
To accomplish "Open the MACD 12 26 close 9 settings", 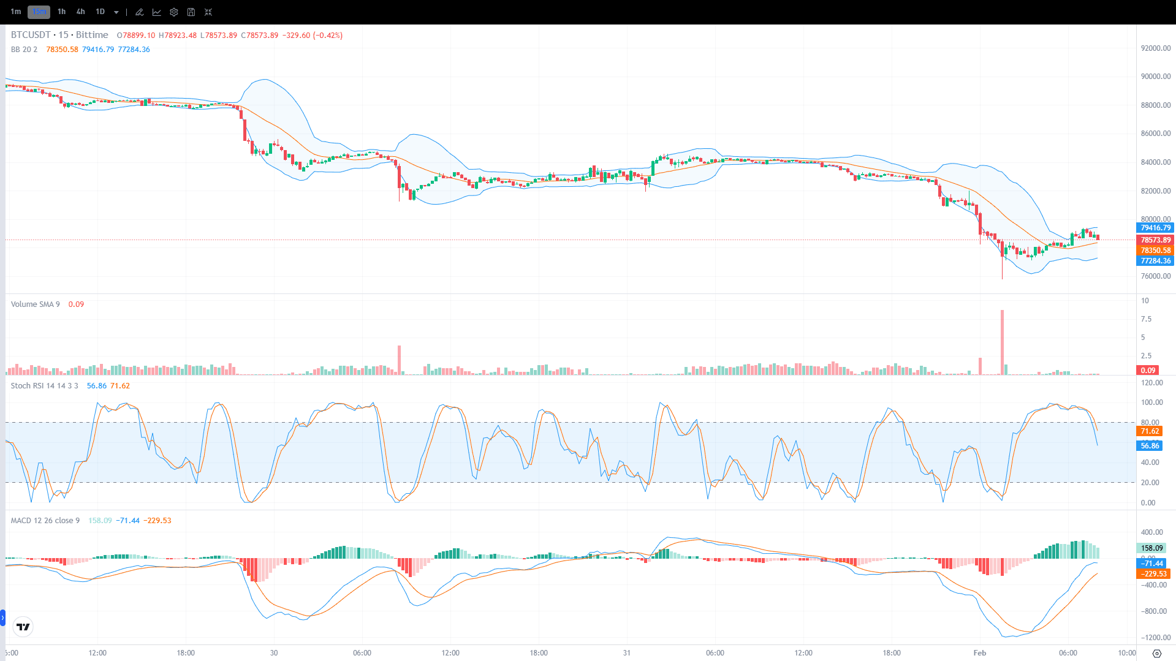I will coord(44,520).
